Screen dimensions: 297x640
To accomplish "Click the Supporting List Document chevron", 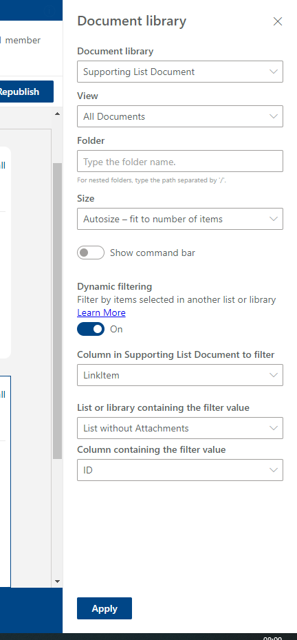I will tap(274, 72).
